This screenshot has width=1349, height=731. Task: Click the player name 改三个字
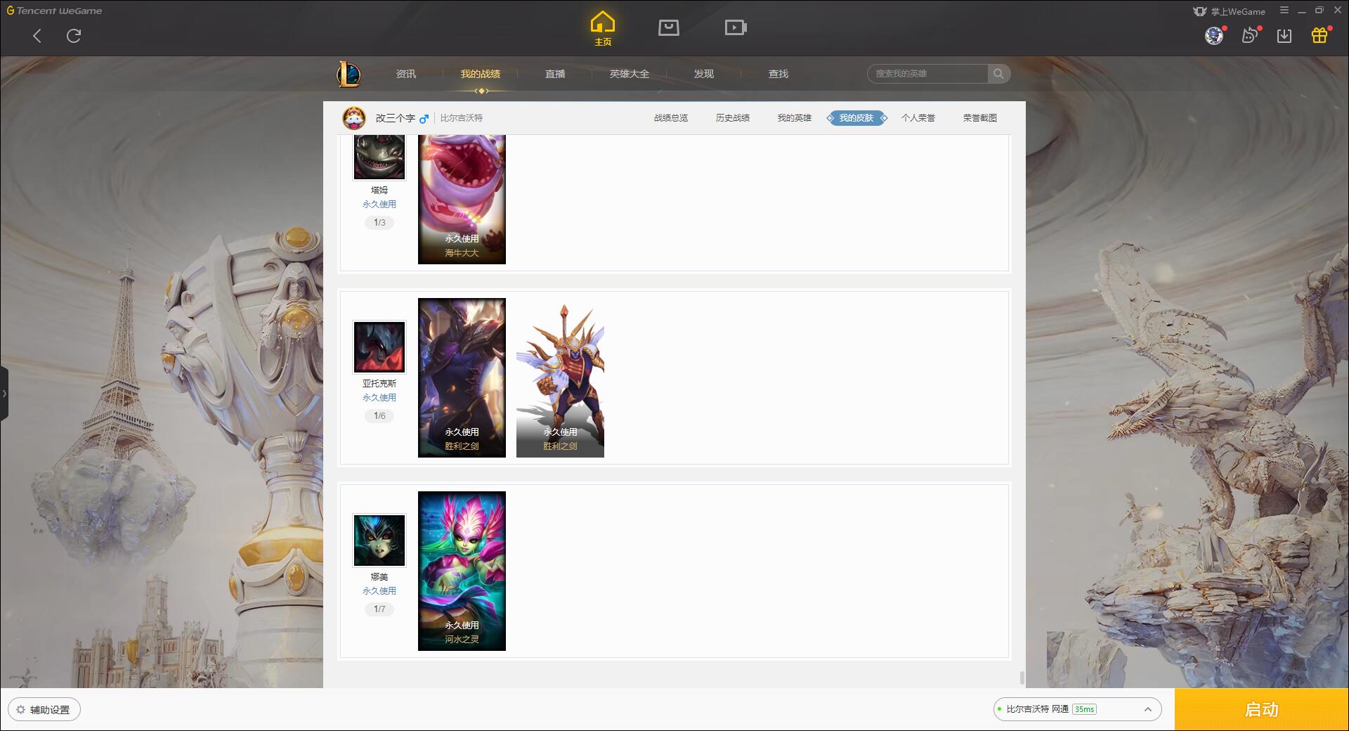(395, 118)
